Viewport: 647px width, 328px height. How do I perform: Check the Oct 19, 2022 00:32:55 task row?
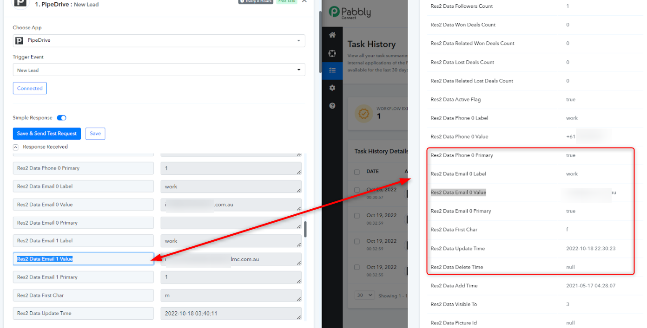[x=357, y=267]
